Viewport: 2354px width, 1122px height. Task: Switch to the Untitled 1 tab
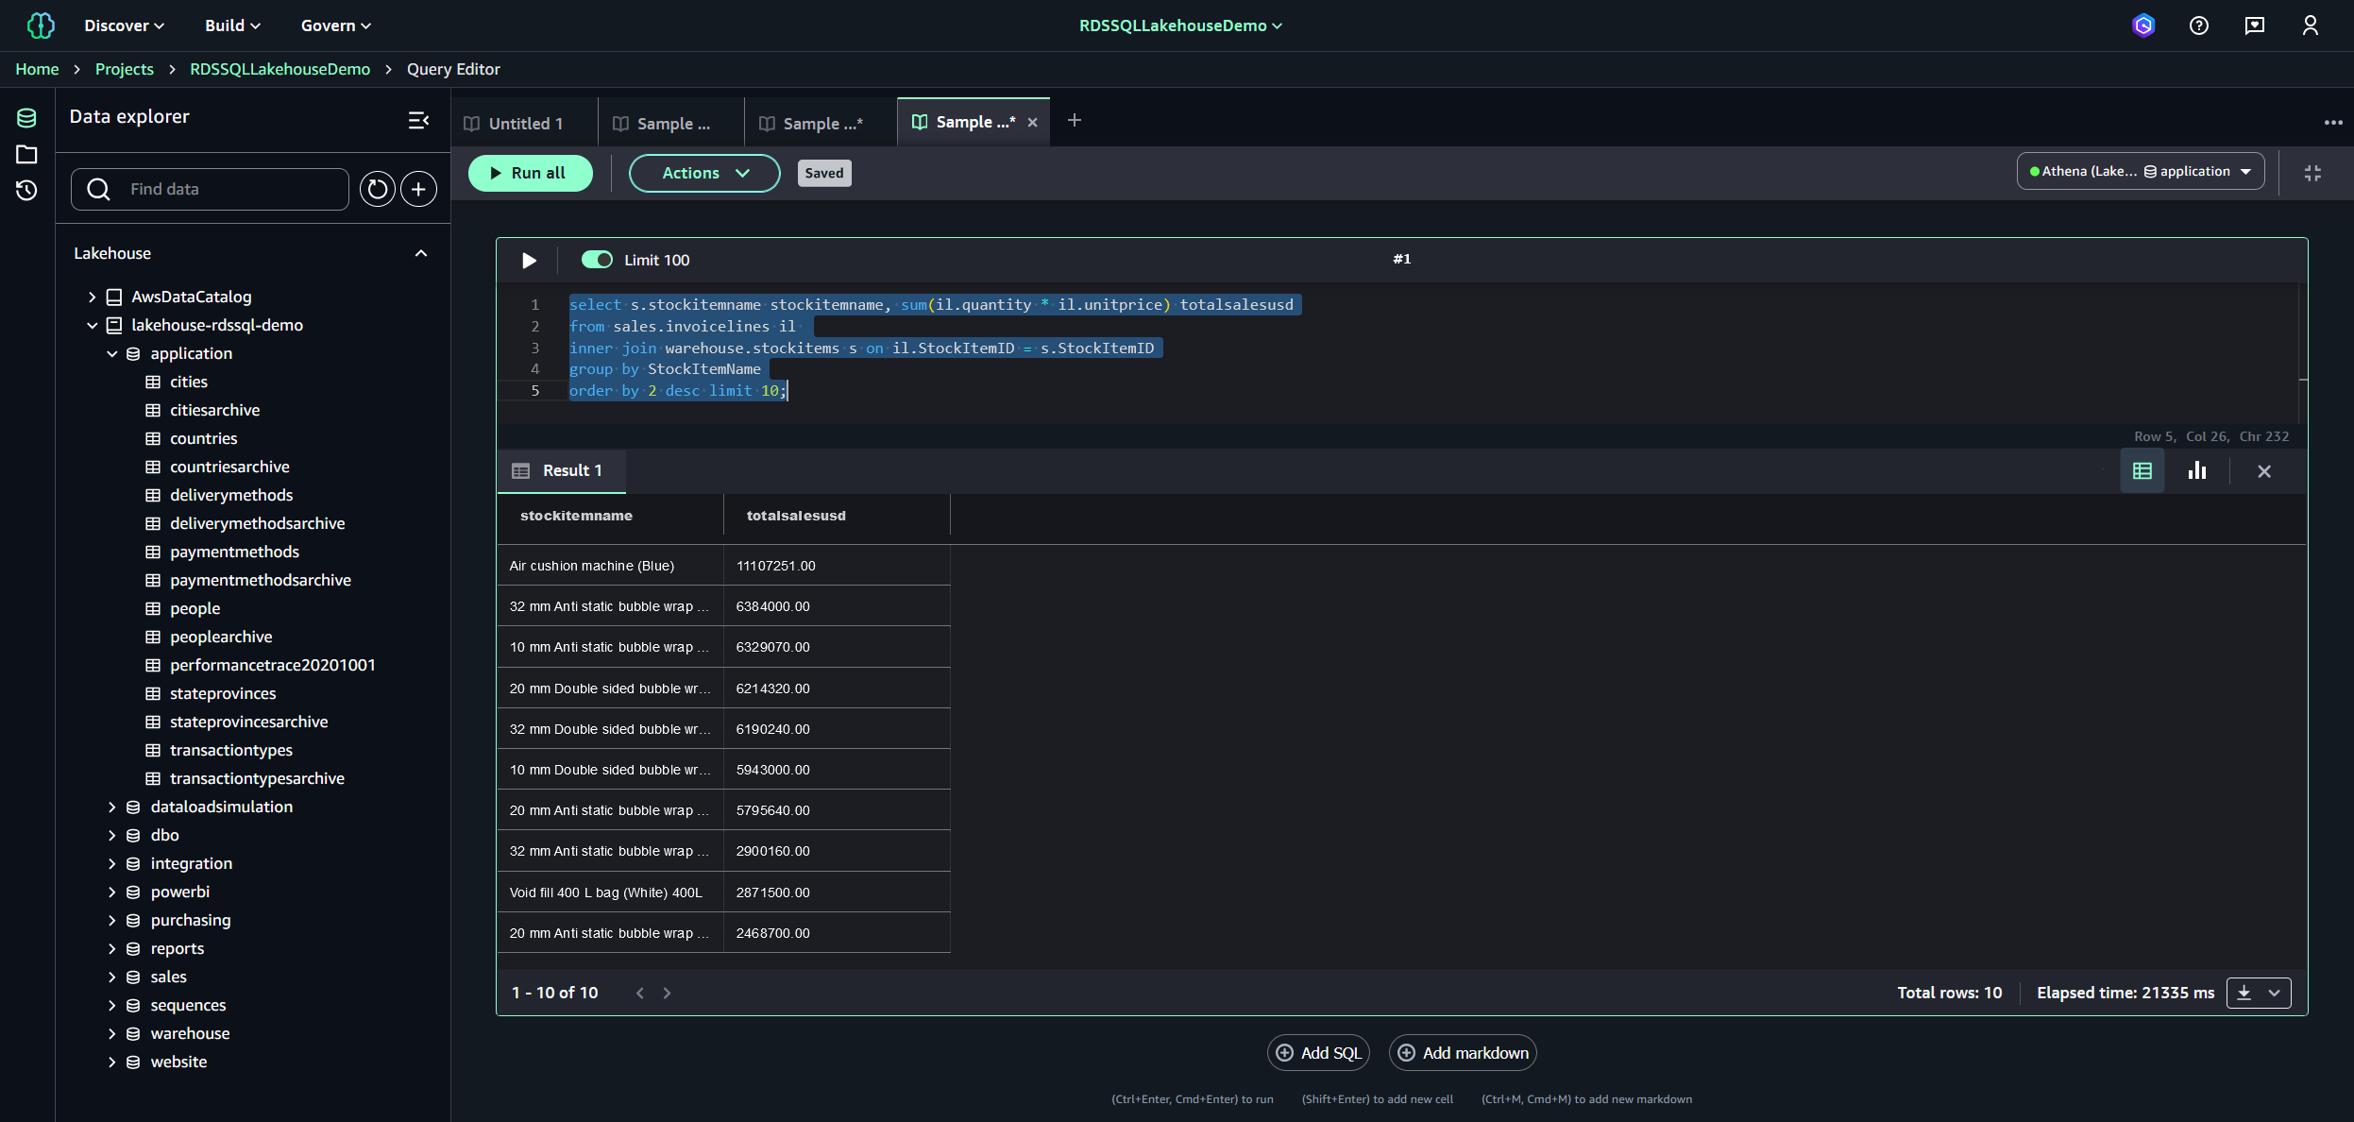click(525, 124)
